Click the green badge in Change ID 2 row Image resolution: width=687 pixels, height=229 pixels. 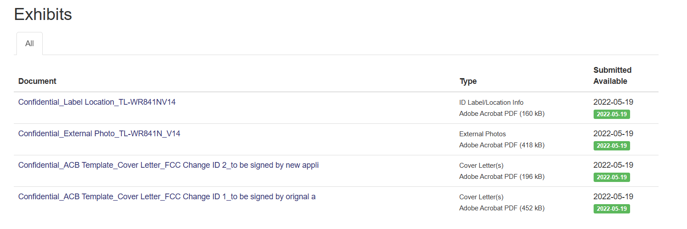coord(611,177)
